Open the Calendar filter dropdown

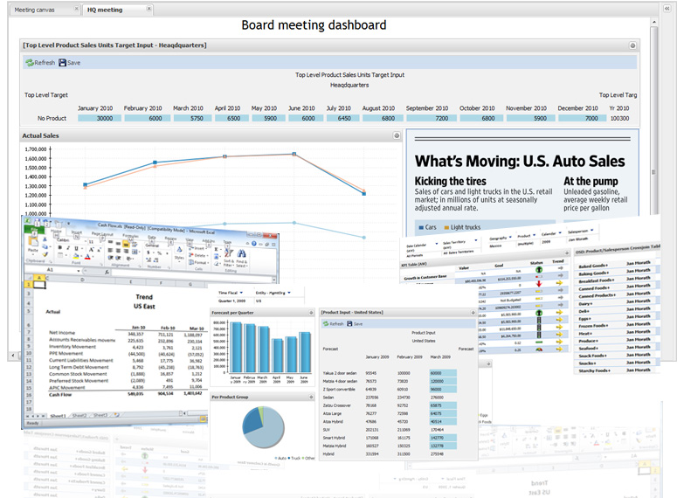pyautogui.click(x=560, y=233)
